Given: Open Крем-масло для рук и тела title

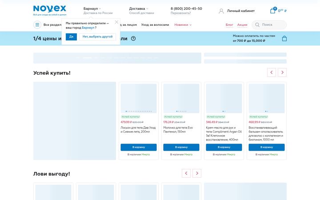Looking at the screenshot, I should point(224,133).
